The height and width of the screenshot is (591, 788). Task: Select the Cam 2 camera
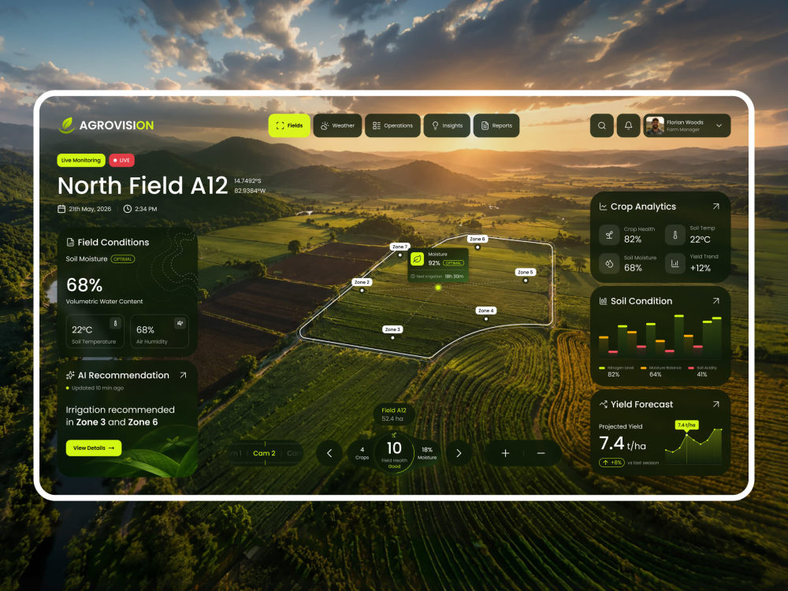tap(264, 453)
